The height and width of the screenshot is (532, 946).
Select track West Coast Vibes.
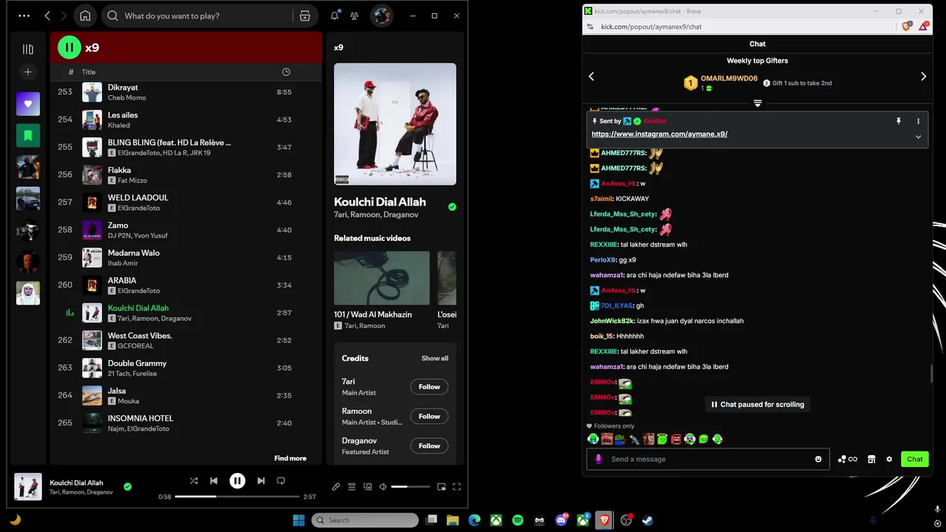pos(186,340)
